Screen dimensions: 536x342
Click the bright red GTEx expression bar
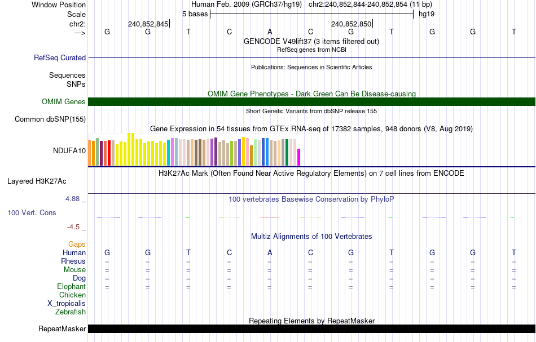tap(109, 153)
